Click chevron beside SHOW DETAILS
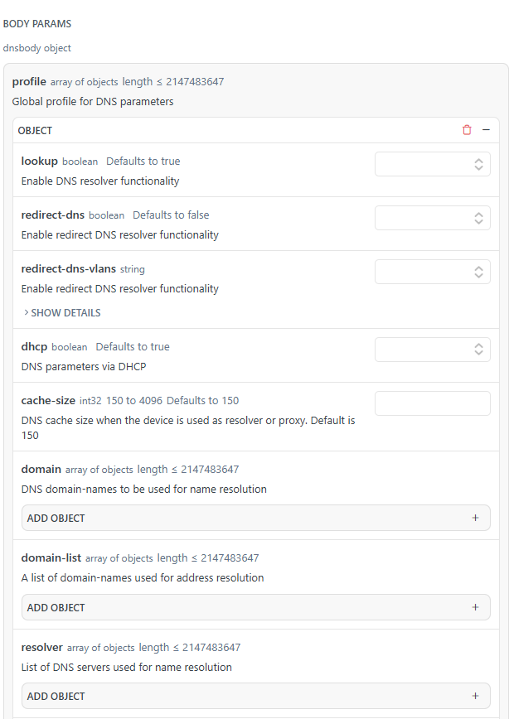 tap(27, 313)
